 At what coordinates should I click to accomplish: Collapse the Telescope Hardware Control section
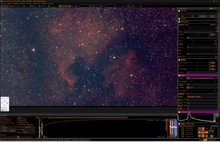179,124
